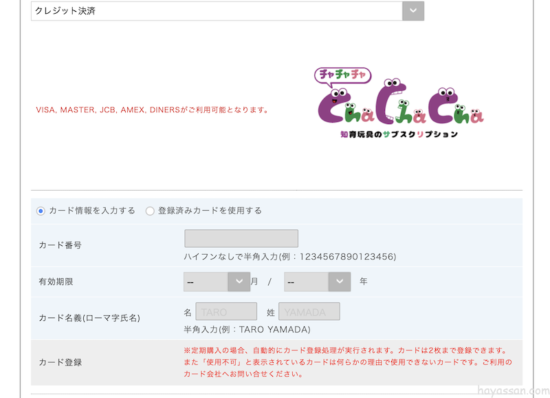This screenshot has height=398, width=550.
Task: Select the カード情報を入力する radio button
Action: click(x=41, y=211)
